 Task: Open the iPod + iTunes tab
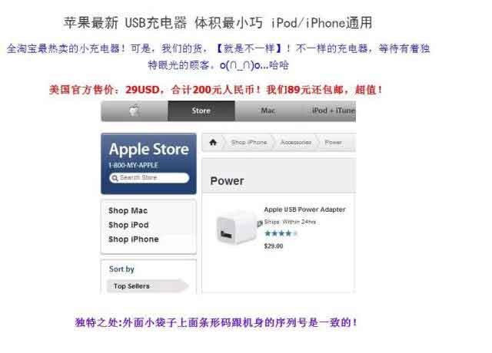[334, 111]
